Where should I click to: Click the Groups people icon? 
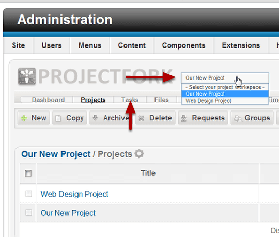tap(238, 118)
